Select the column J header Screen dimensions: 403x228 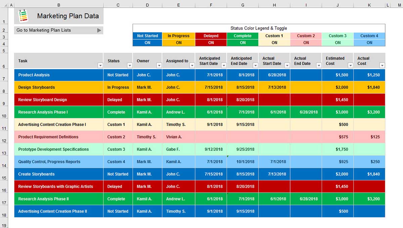tap(338, 5)
